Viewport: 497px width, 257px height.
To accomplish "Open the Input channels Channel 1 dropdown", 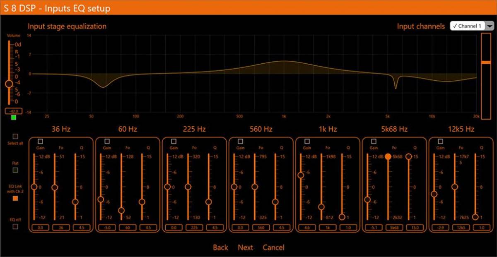I will [x=466, y=26].
